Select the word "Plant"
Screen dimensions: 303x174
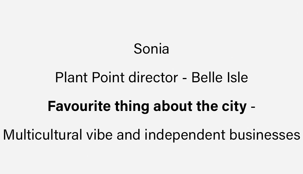coord(71,77)
